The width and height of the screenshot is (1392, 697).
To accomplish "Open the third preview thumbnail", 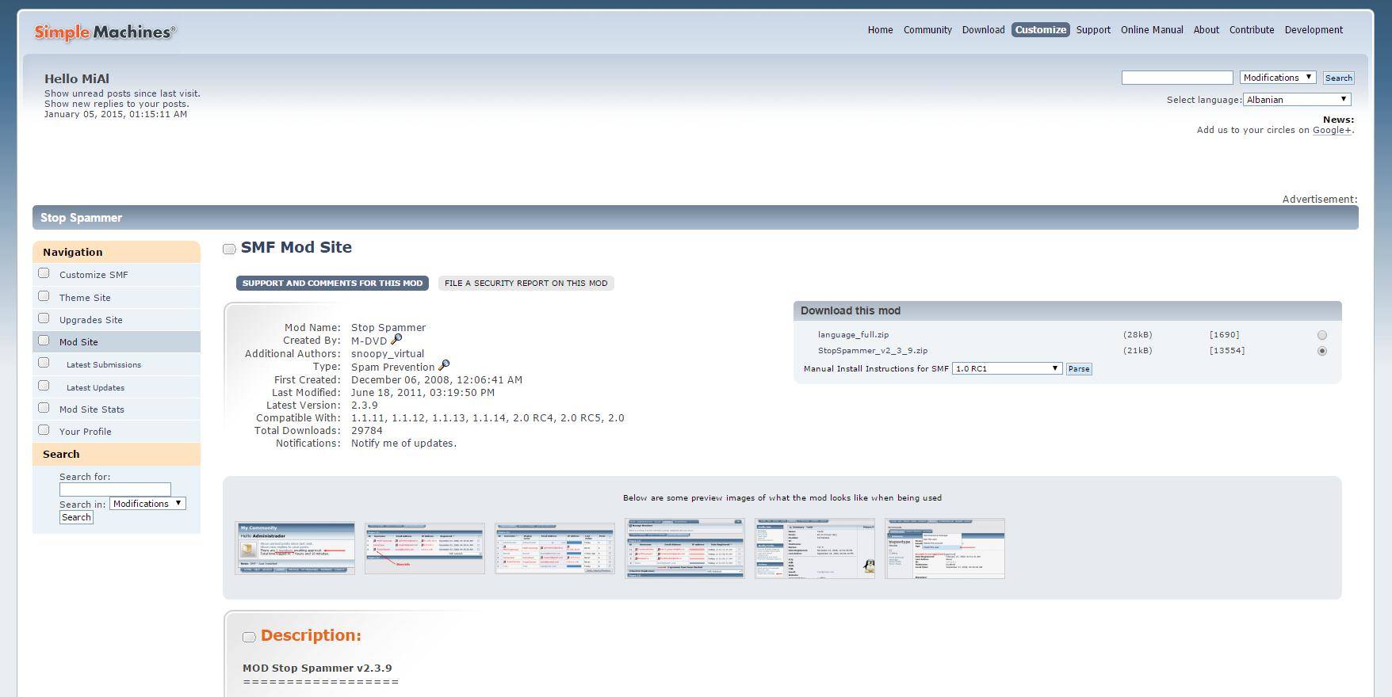I will tap(555, 548).
